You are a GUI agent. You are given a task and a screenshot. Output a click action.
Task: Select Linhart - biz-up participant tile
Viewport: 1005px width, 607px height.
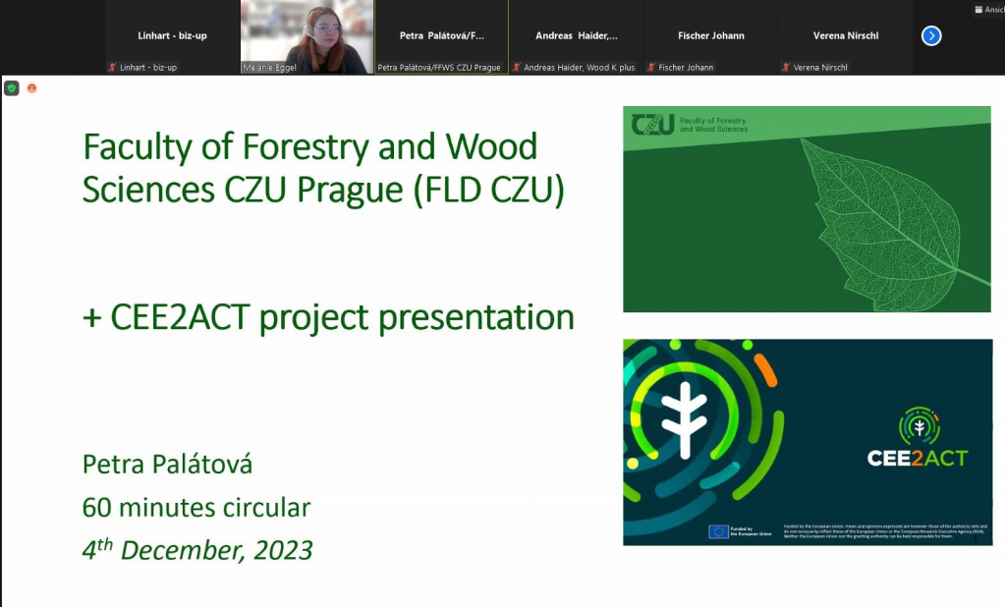[173, 36]
